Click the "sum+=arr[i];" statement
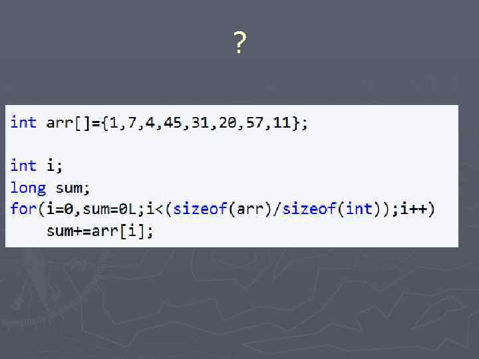479x359 pixels. click(100, 231)
